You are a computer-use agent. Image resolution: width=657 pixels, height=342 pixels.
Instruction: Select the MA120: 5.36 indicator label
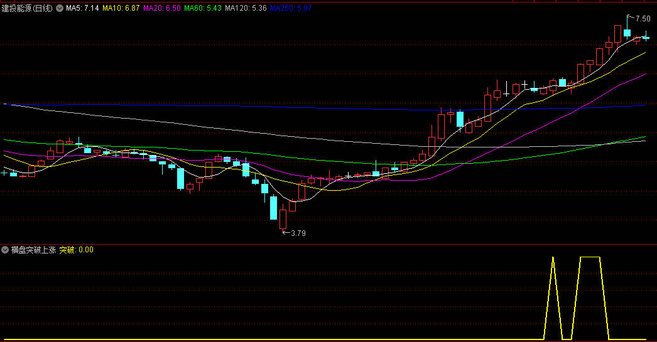pyautogui.click(x=246, y=8)
